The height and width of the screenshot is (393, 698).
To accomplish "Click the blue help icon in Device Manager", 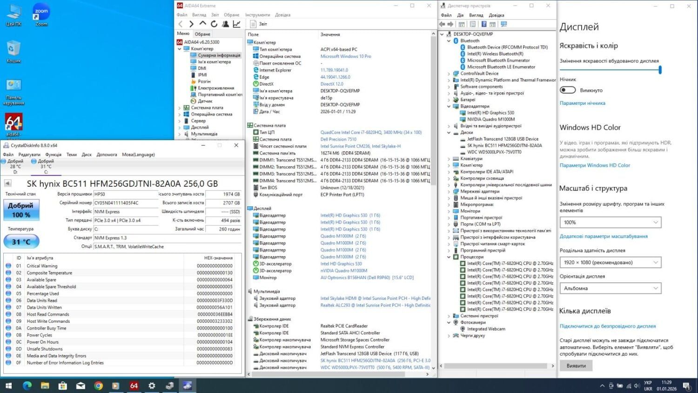I will [x=484, y=24].
